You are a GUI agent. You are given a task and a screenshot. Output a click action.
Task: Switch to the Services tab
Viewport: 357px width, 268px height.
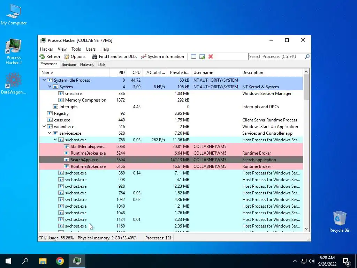(69, 65)
